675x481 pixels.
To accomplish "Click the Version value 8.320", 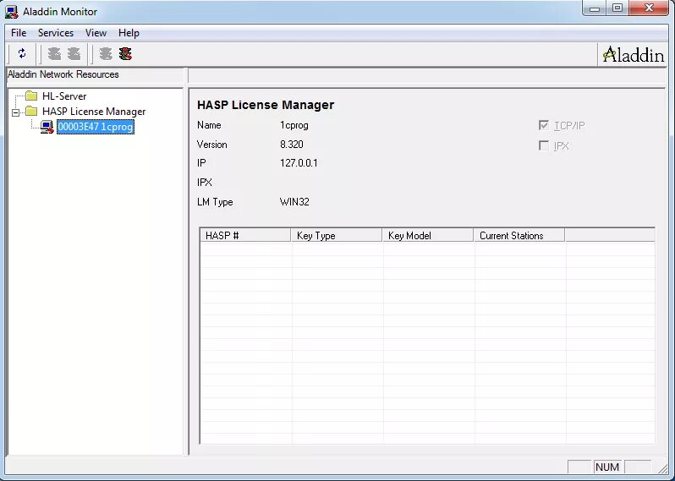I will tap(292, 144).
